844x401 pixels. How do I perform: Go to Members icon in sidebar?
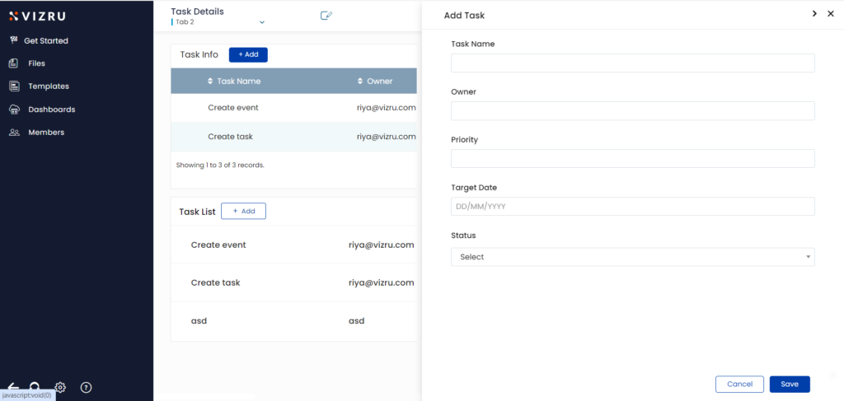pyautogui.click(x=15, y=133)
